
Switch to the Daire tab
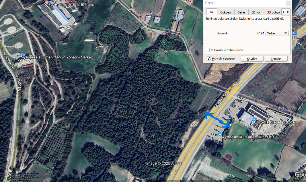pyautogui.click(x=241, y=12)
